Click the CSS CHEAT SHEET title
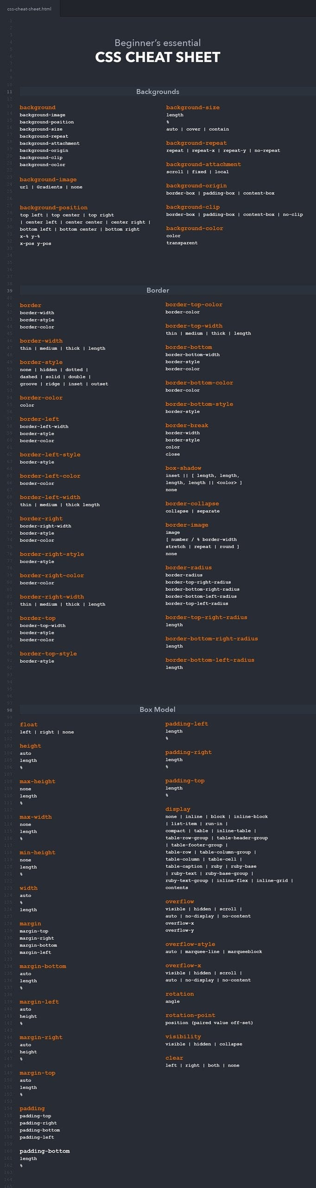316x1188 pixels. (158, 57)
